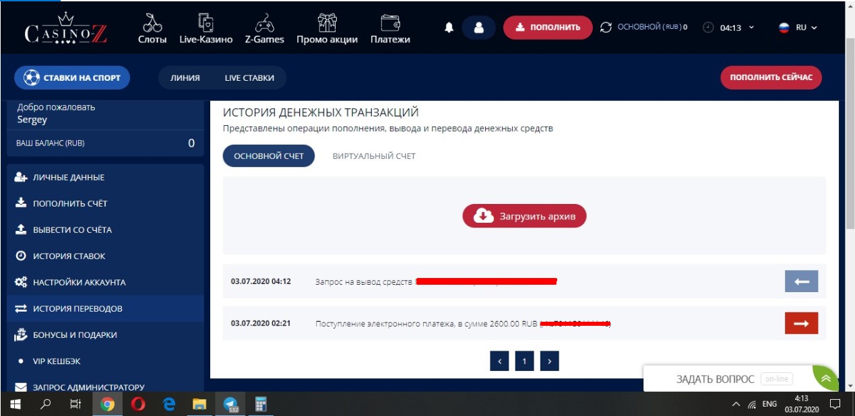855x416 pixels.
Task: Click ENG keyboard language indicator
Action: coord(769,404)
